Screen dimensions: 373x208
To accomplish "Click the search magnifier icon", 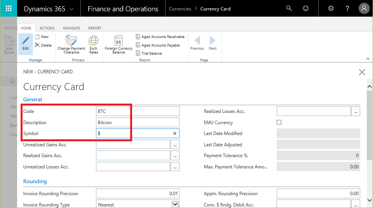I will [x=289, y=8].
